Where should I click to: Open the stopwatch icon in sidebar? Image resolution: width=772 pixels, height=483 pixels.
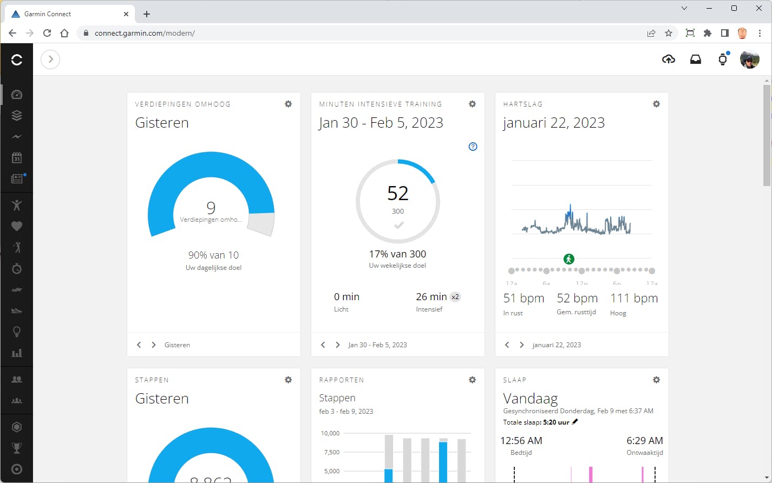[x=17, y=269]
